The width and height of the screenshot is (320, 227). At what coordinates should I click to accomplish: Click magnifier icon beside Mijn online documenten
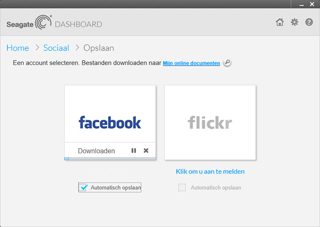pos(227,63)
